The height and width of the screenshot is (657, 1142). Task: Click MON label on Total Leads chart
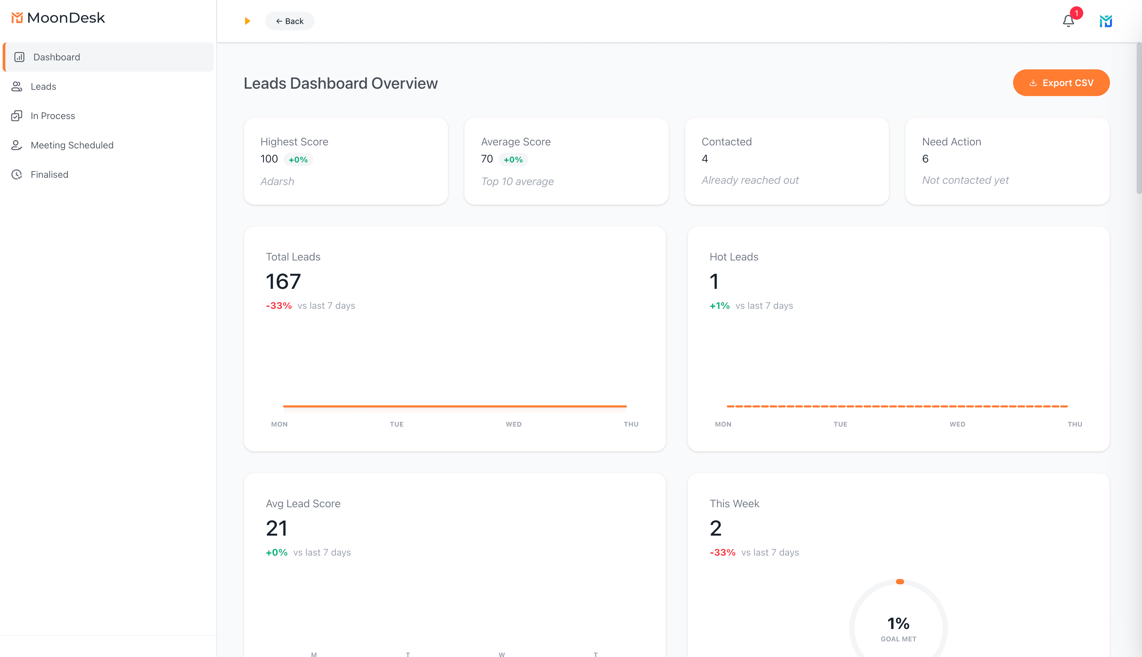click(279, 424)
